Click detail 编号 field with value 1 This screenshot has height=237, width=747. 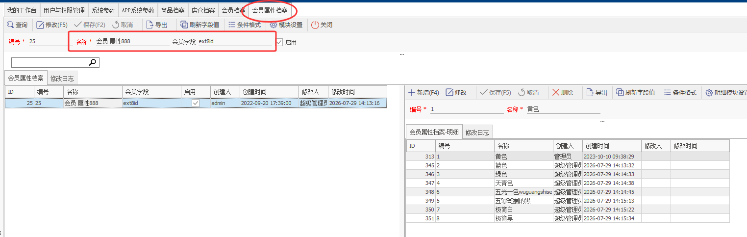pyautogui.click(x=466, y=109)
